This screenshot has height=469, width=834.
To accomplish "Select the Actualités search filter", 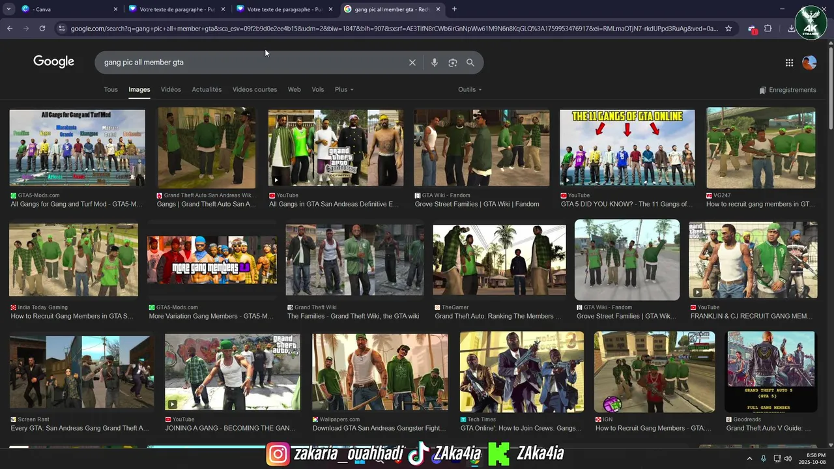I will [x=207, y=89].
